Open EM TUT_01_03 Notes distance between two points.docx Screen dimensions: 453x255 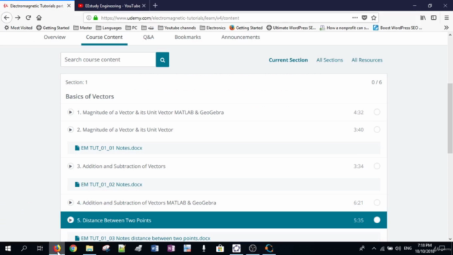tap(146, 238)
